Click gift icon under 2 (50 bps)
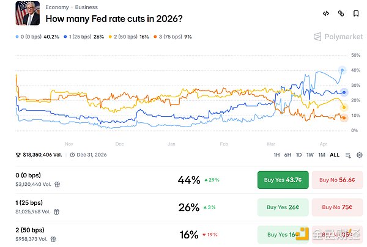 (x=54, y=238)
